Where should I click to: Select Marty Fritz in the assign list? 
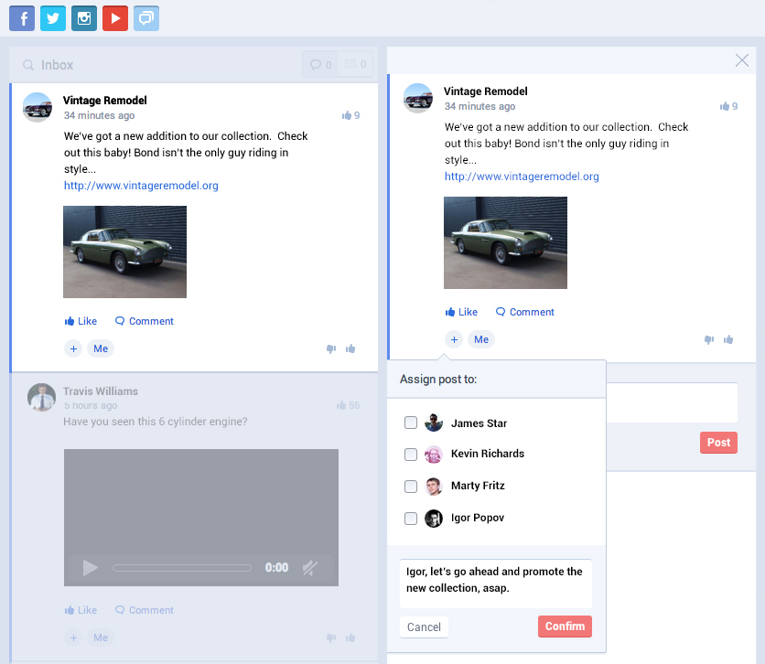pos(410,486)
